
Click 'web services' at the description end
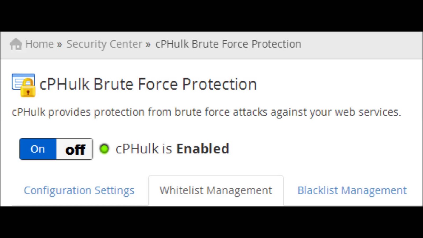[368, 112]
